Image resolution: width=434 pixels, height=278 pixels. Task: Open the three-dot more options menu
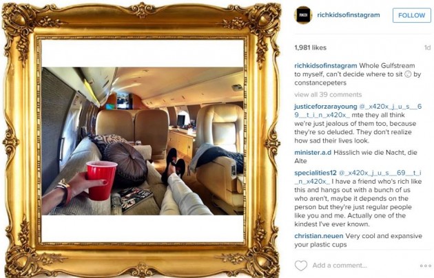pos(426,266)
